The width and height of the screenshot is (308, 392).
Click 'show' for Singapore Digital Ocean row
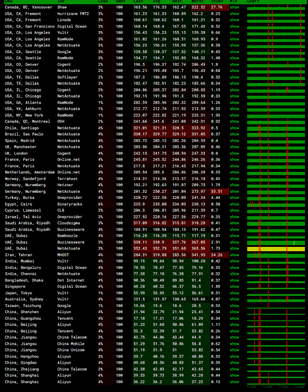coord(234,287)
